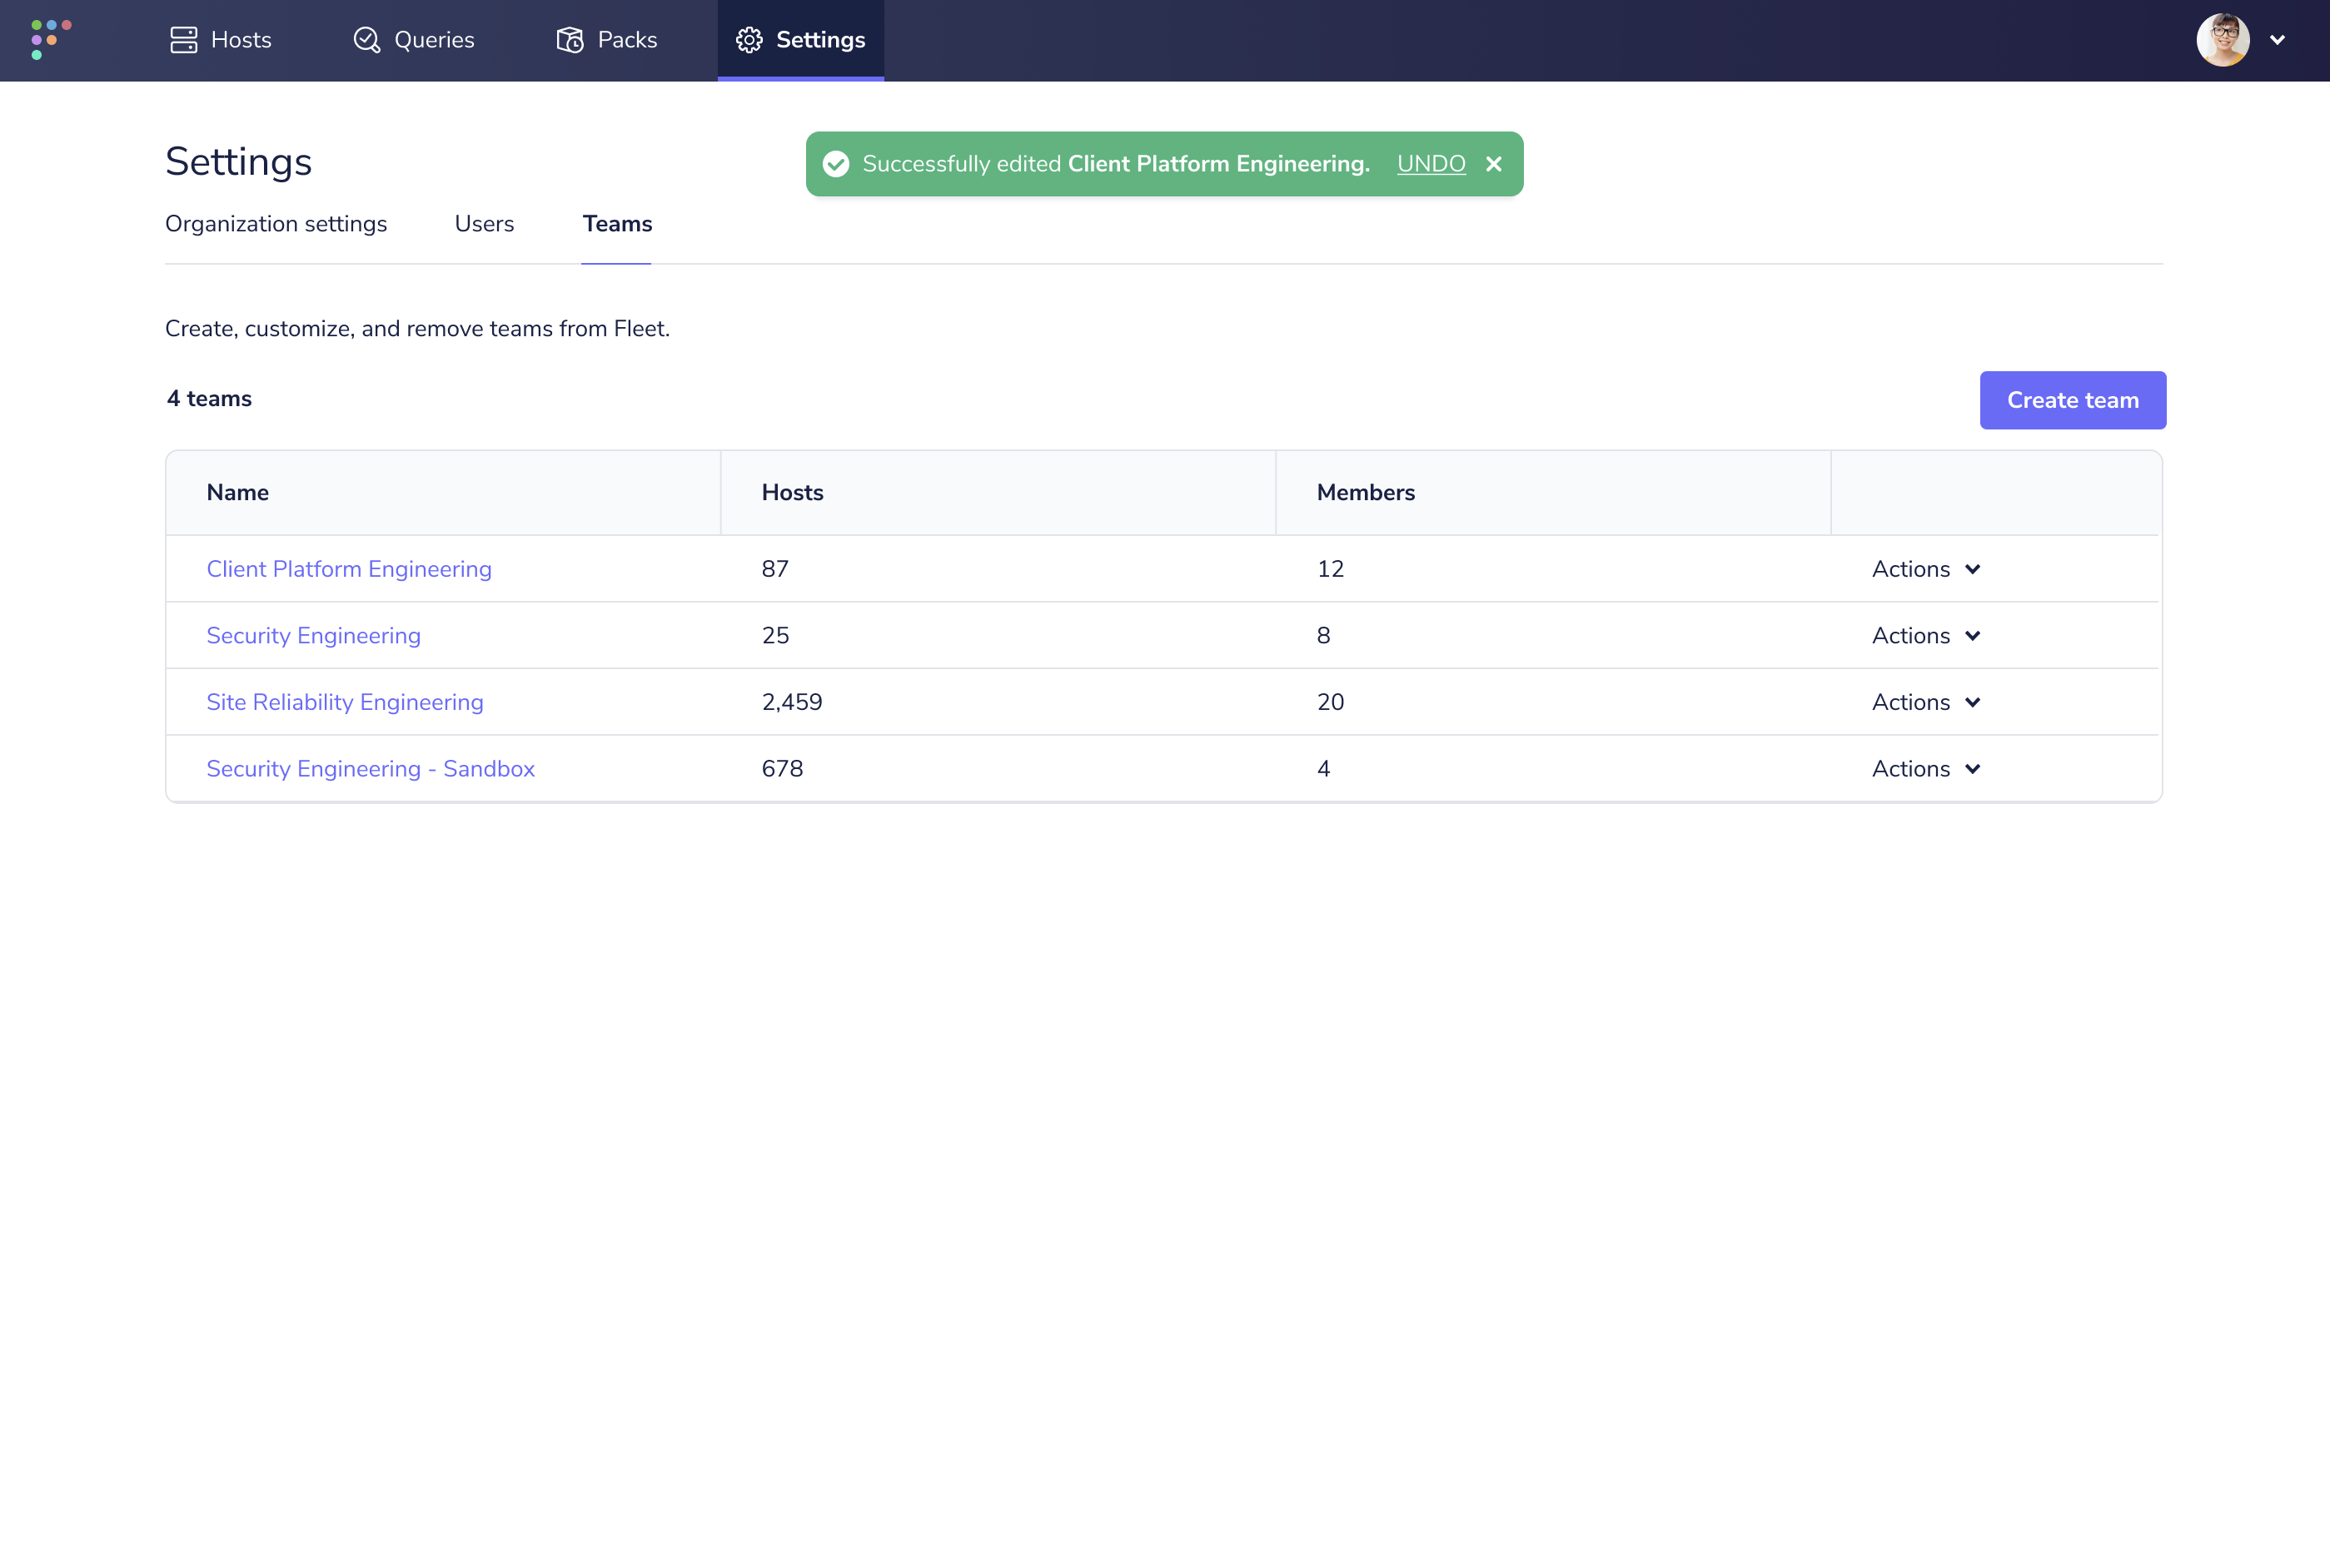Image resolution: width=2330 pixels, height=1568 pixels.
Task: Switch to the Organization settings tab
Action: 275,224
